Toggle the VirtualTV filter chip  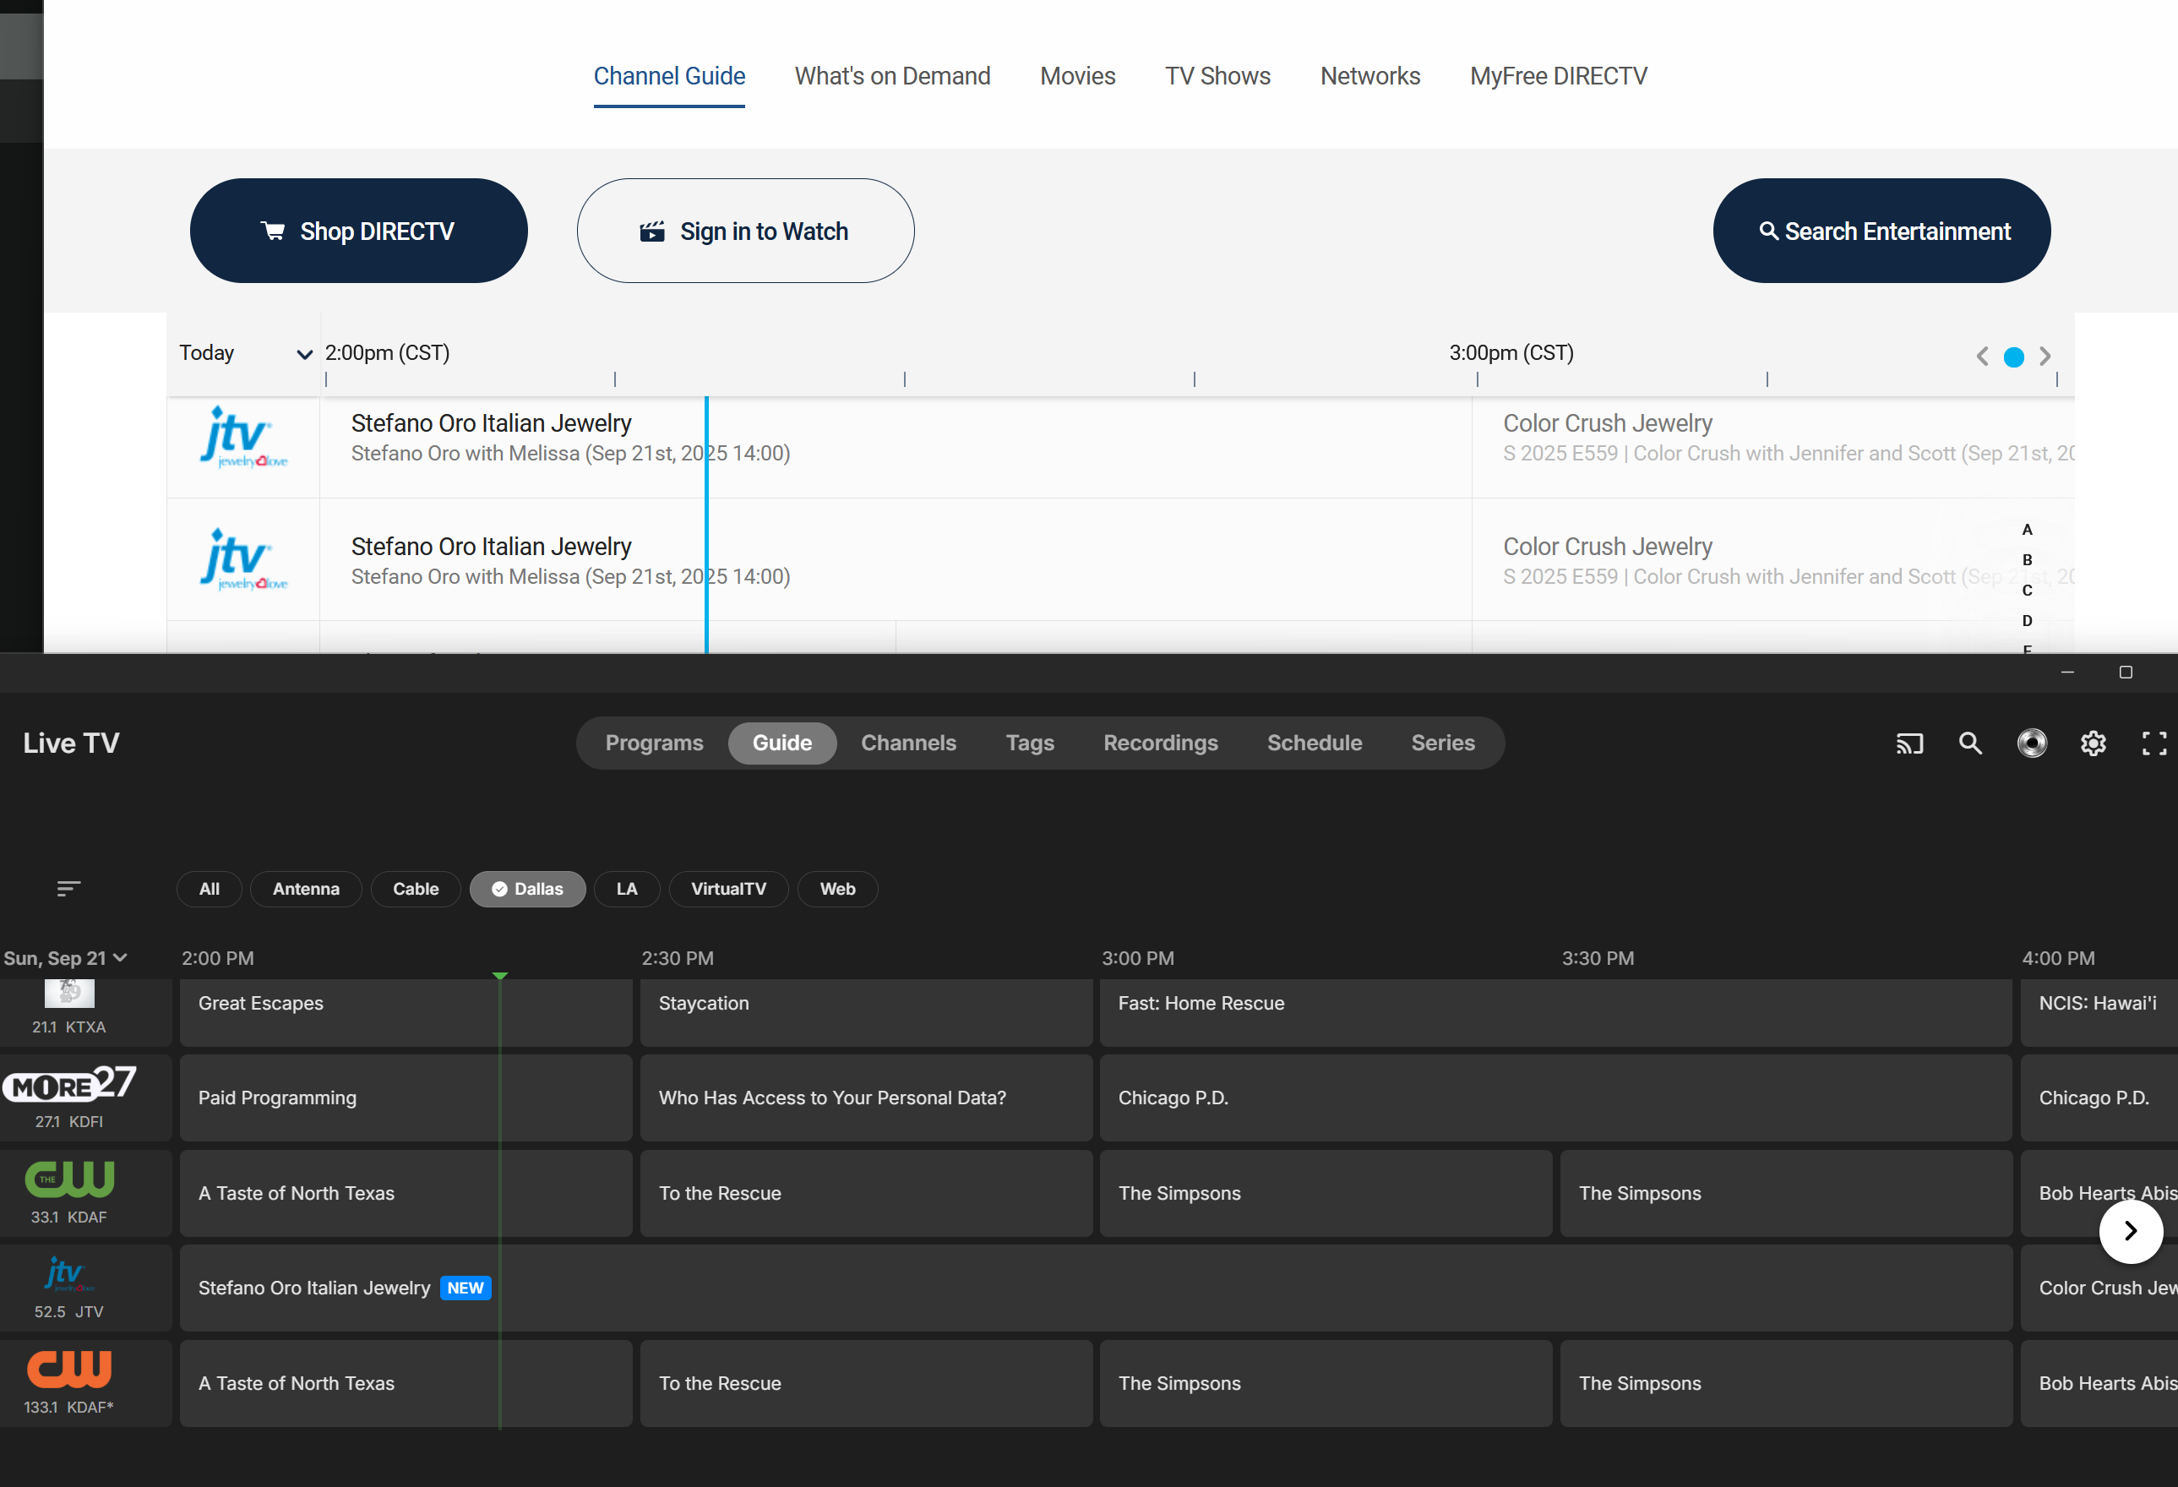tap(728, 889)
